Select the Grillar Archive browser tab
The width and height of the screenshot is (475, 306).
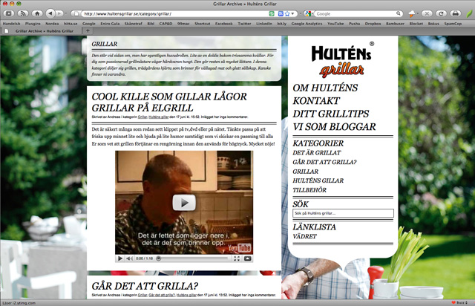pos(42,31)
